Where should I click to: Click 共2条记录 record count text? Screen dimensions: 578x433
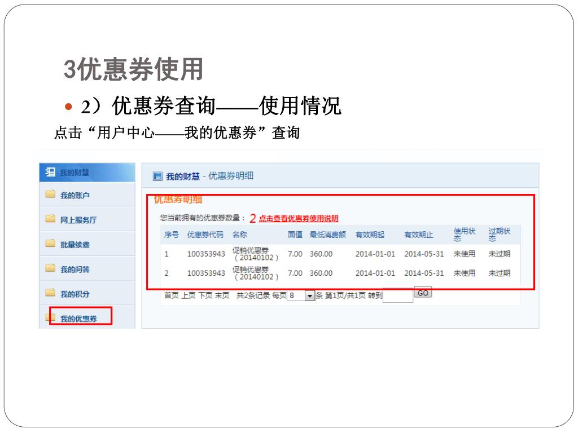[253, 295]
